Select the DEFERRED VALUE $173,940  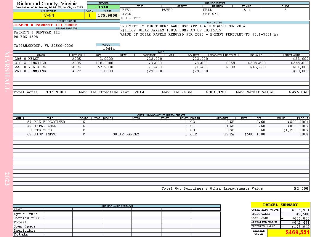click(x=301, y=227)
